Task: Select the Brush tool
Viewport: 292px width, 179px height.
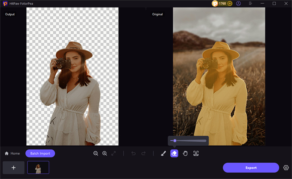Action: tap(163, 154)
